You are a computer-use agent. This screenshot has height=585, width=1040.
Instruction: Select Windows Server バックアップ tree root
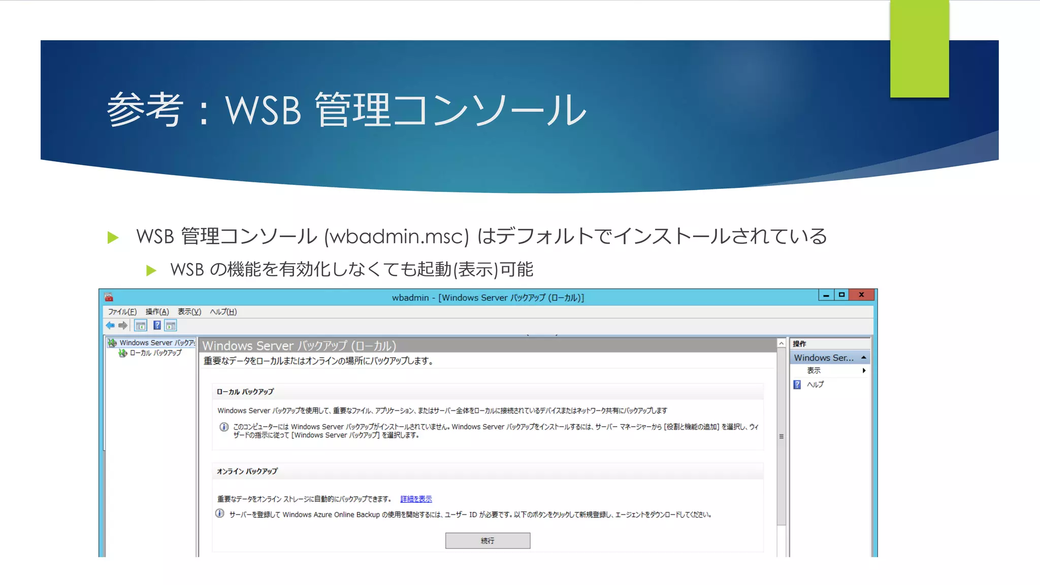point(157,343)
